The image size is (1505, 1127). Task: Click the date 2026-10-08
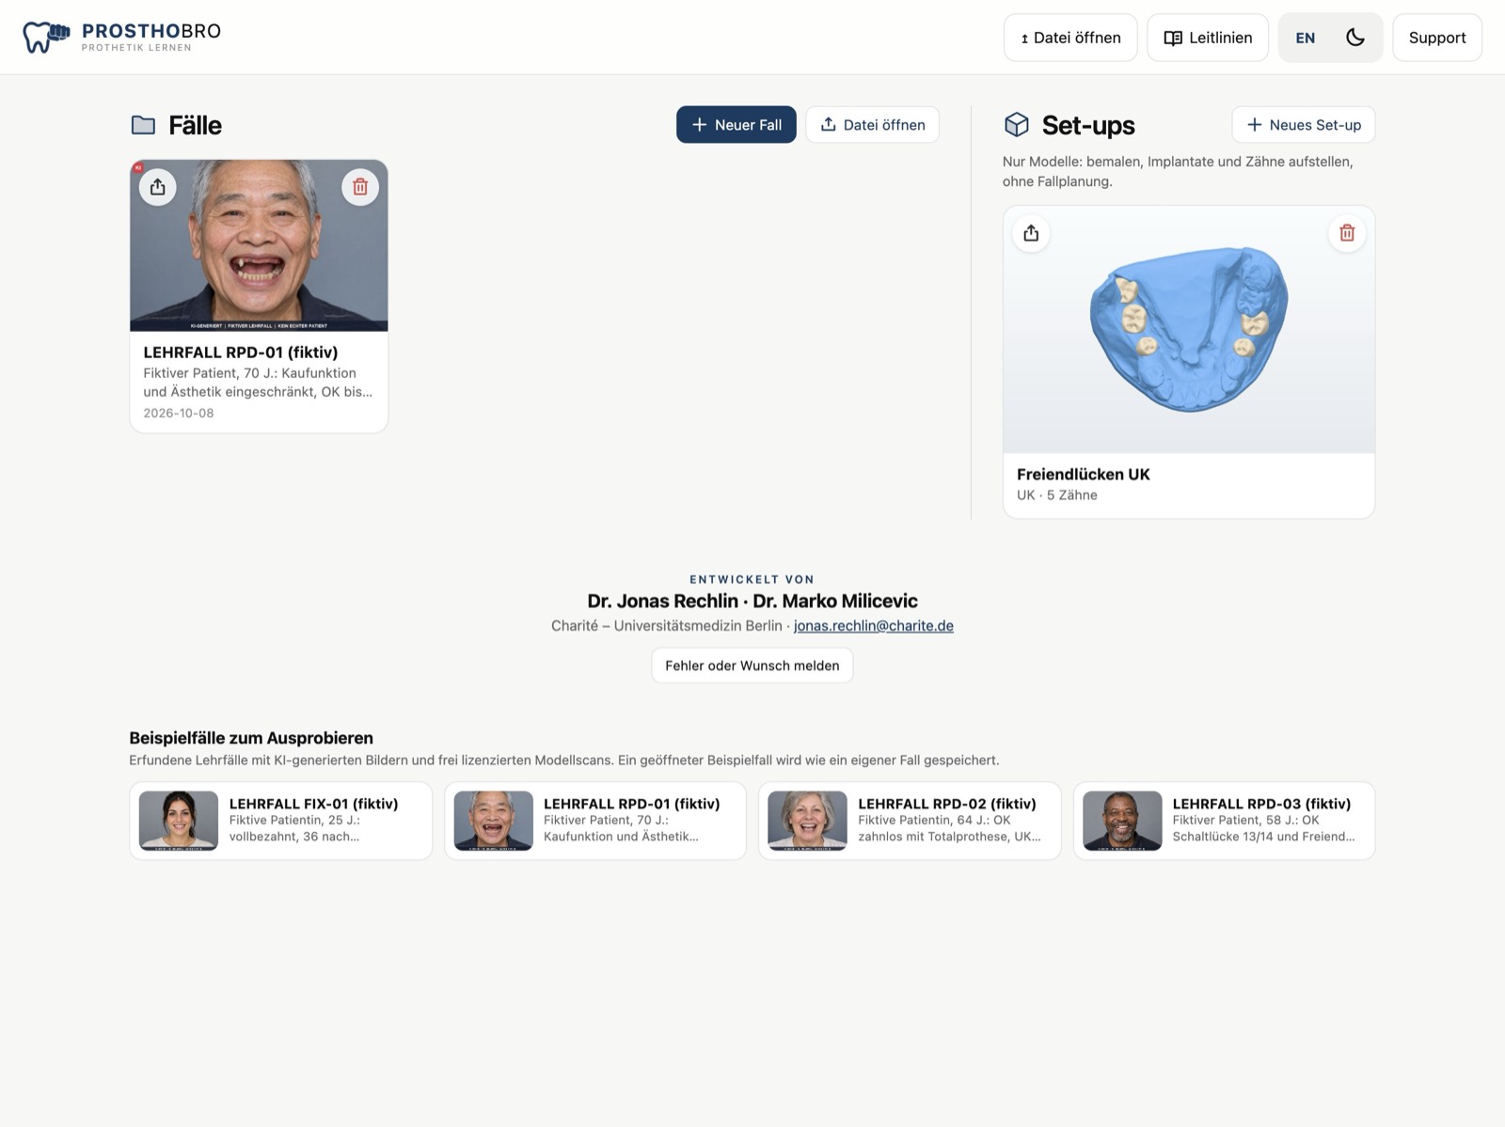179,414
